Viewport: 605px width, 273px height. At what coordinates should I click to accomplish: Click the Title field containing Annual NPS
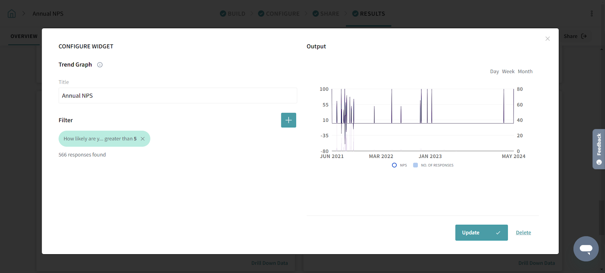tap(178, 96)
